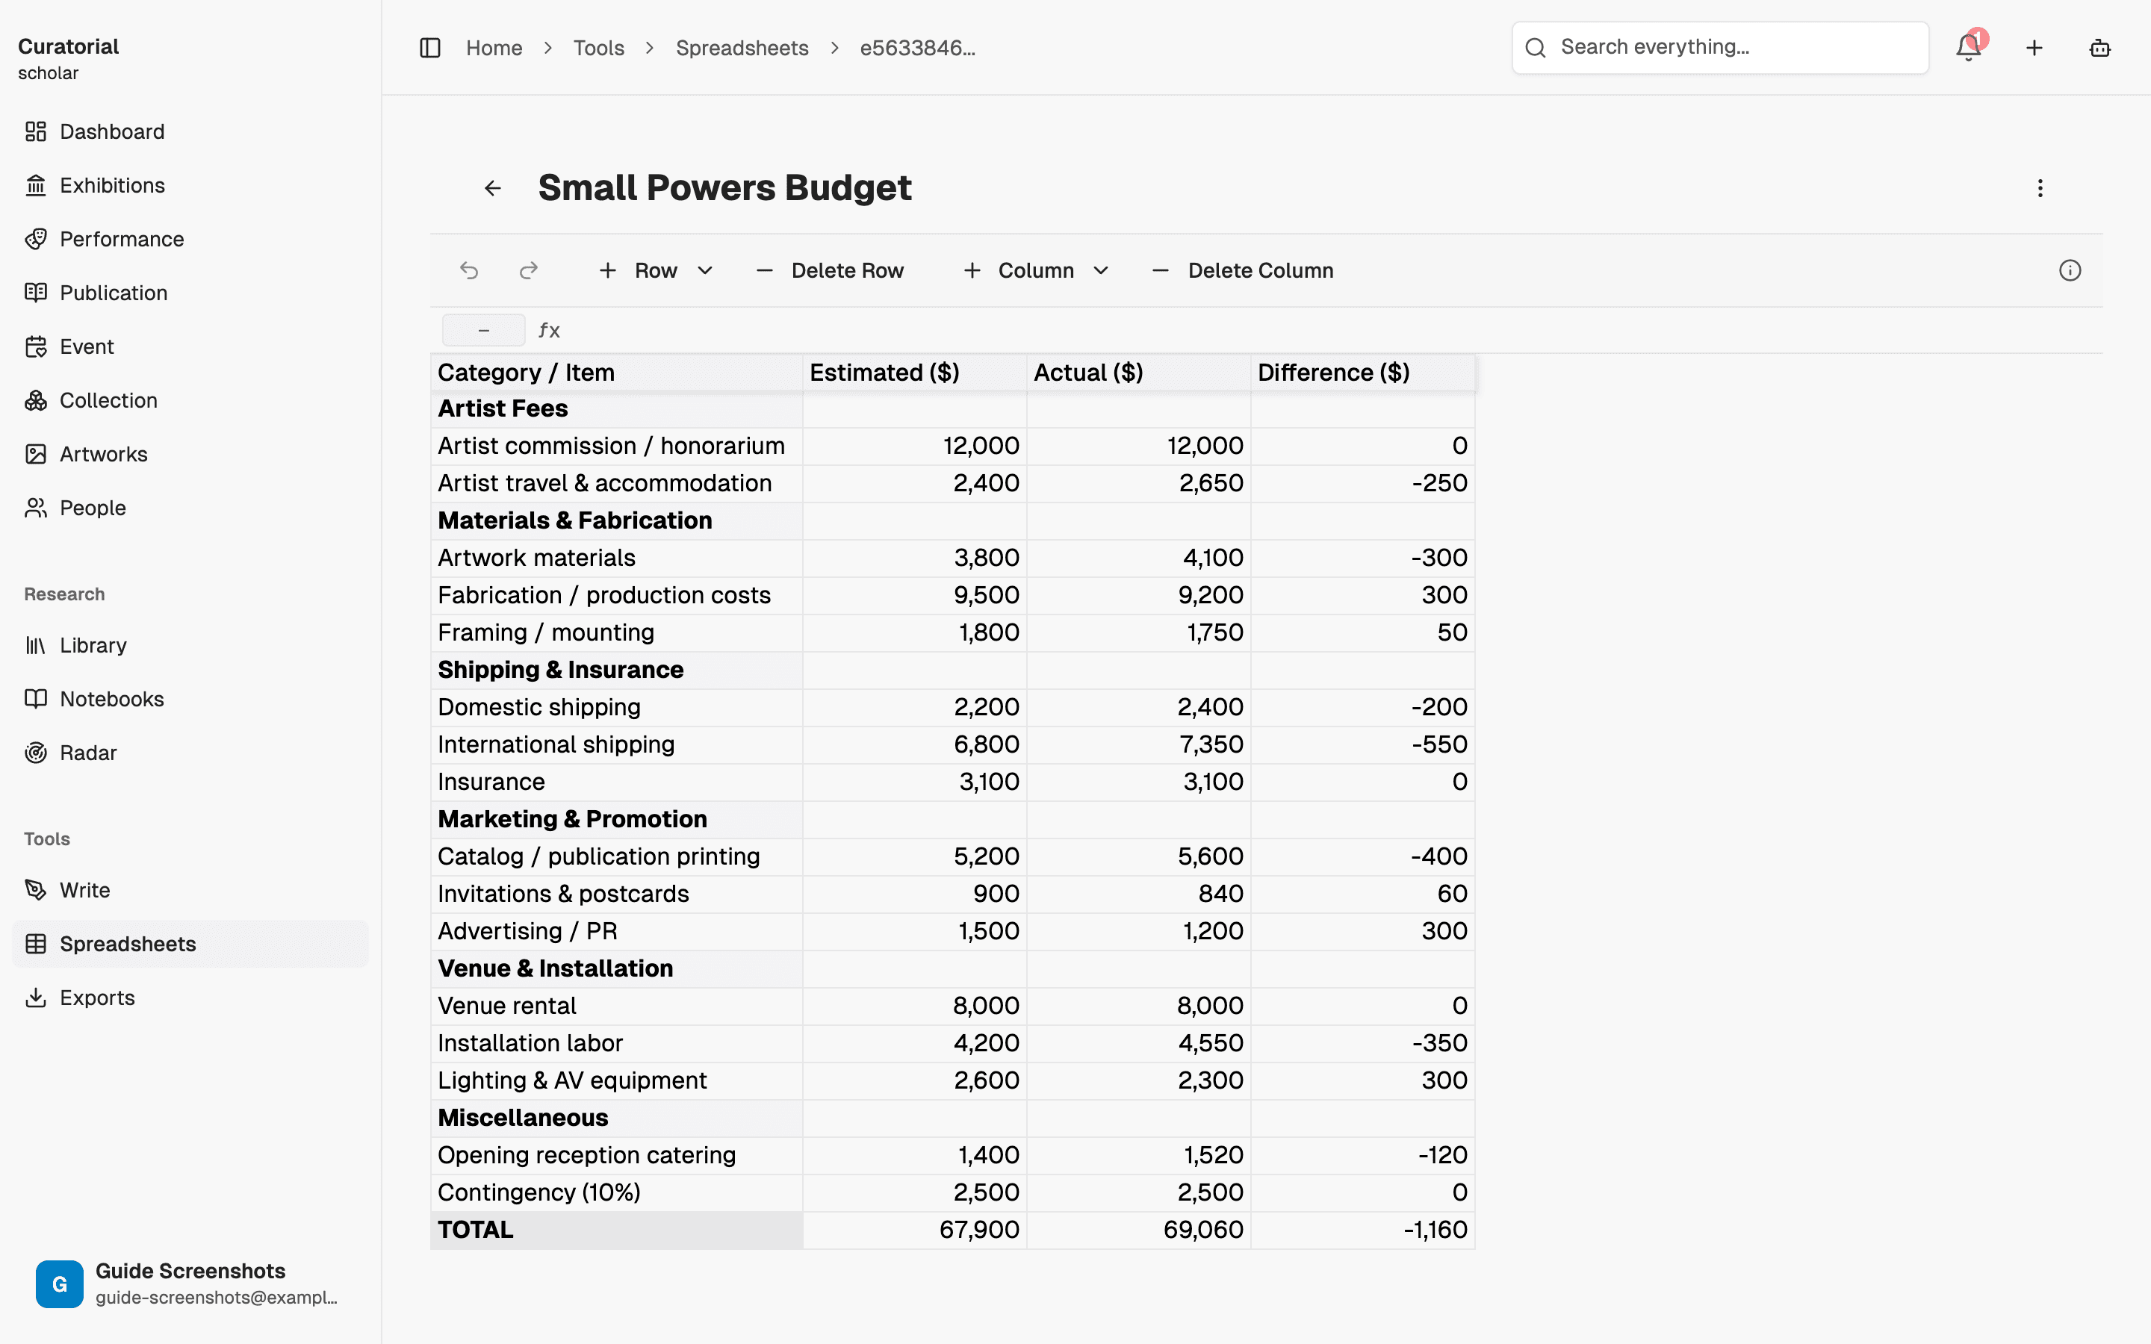2151x1344 pixels.
Task: Toggle the sidebar panel icon
Action: point(430,48)
